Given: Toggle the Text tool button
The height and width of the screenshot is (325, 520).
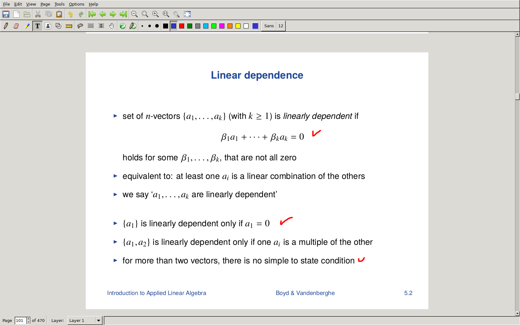Looking at the screenshot, I should pyautogui.click(x=37, y=26).
